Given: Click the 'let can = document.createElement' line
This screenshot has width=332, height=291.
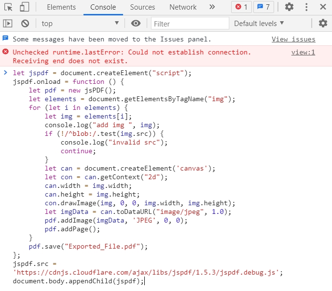Looking at the screenshot, I should [x=130, y=169].
